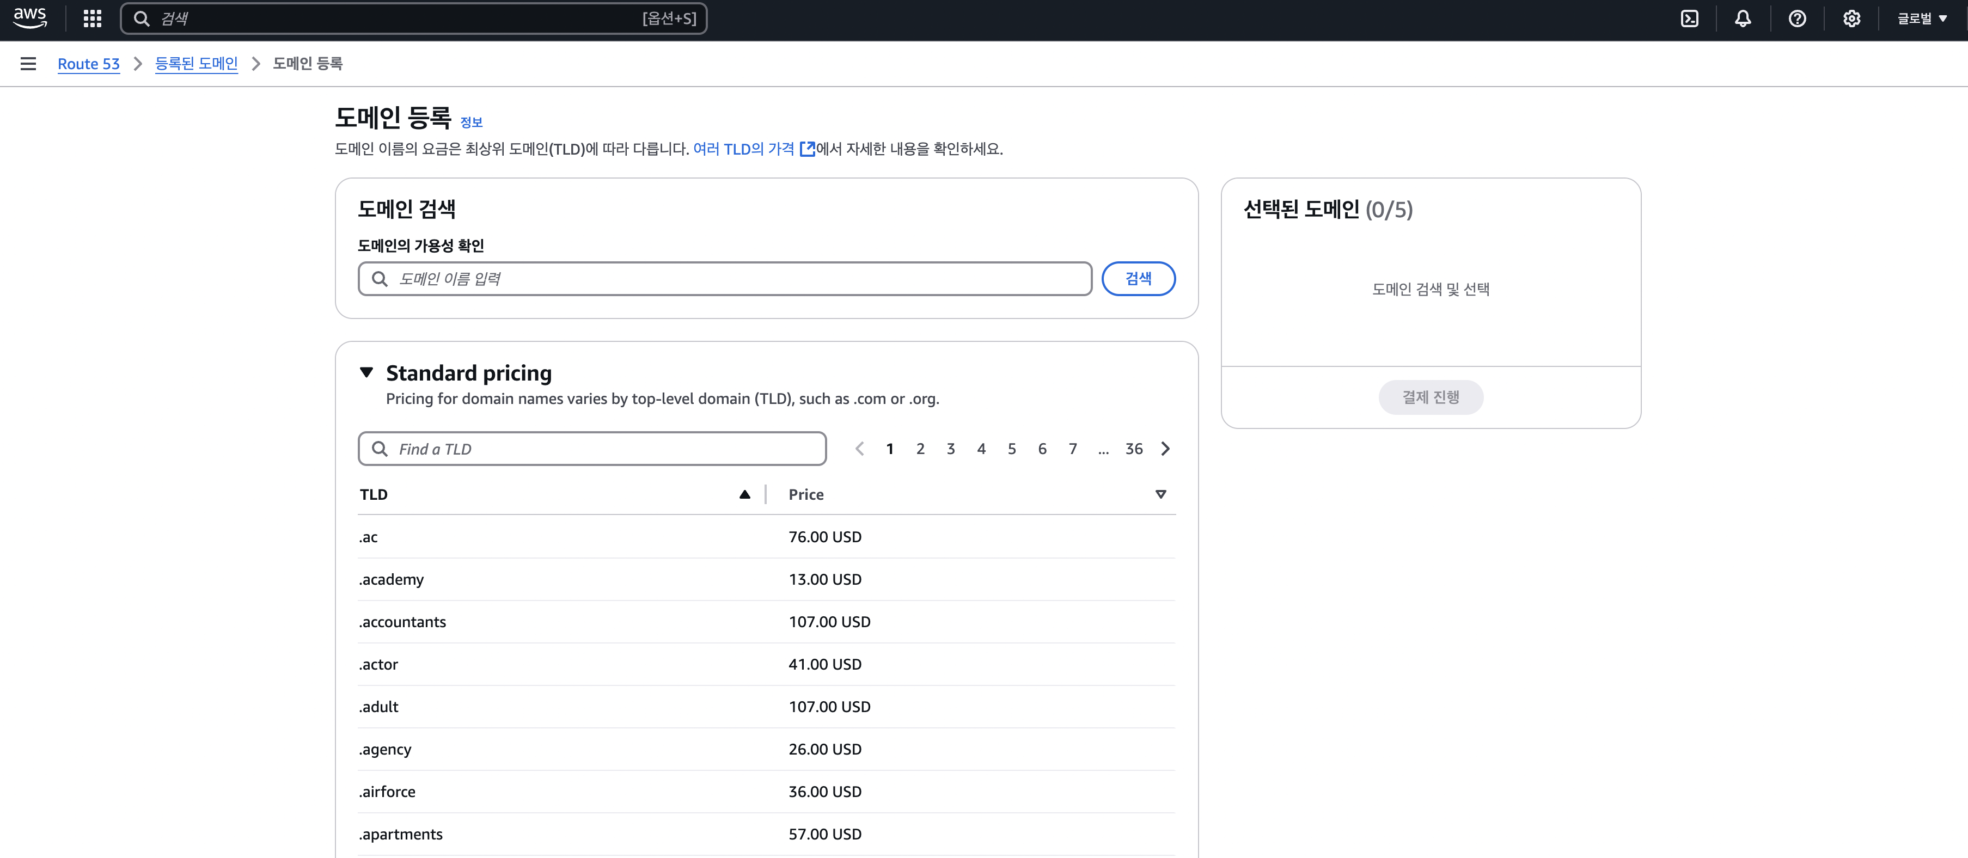The width and height of the screenshot is (1968, 858).
Task: Go to 등록된 도메인 breadcrumb
Action: tap(197, 64)
